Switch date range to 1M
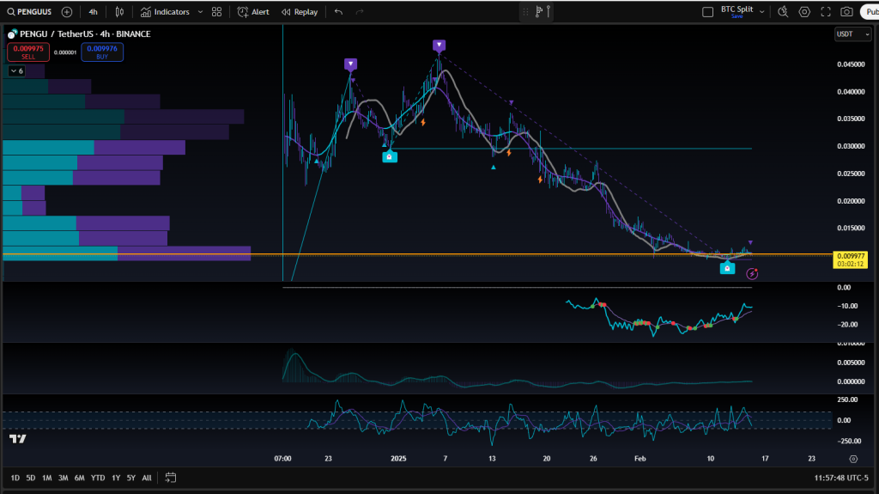879x494 pixels. coord(47,478)
